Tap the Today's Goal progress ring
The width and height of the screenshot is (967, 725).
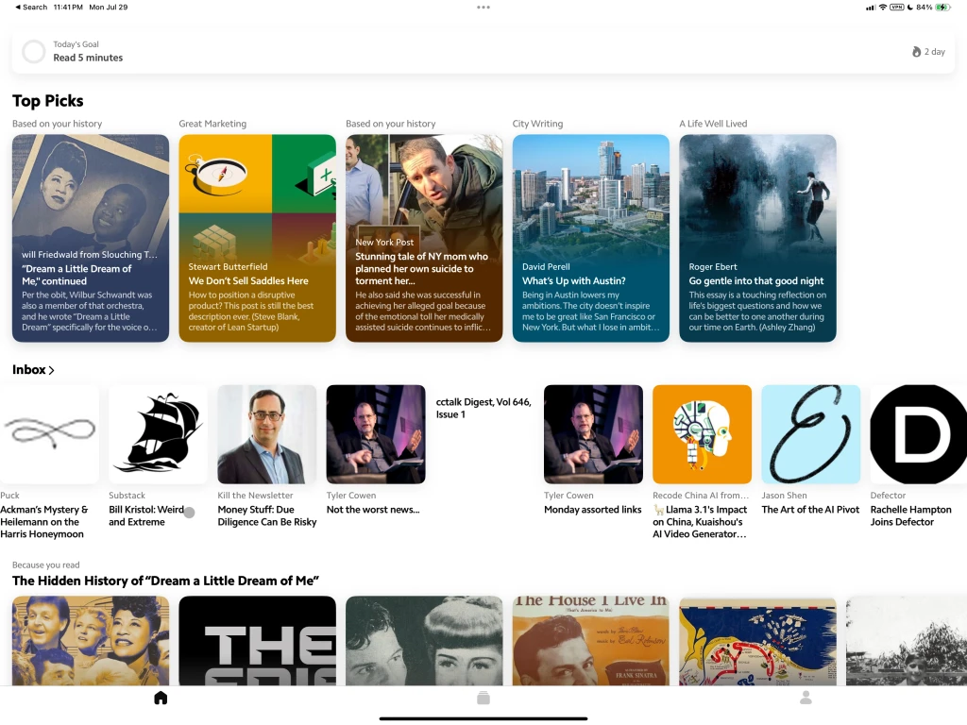[34, 52]
